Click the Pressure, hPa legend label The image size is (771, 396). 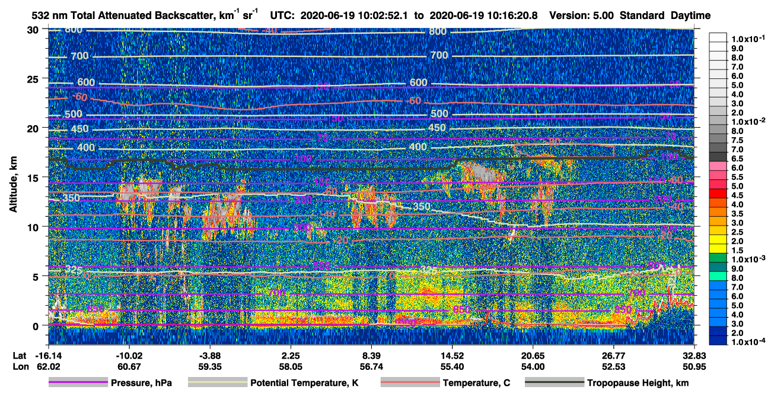point(141,383)
